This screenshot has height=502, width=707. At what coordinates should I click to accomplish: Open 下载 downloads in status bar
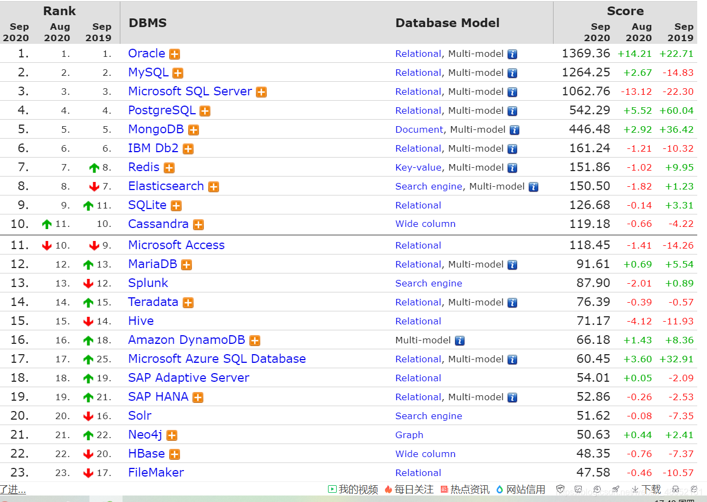pyautogui.click(x=646, y=490)
